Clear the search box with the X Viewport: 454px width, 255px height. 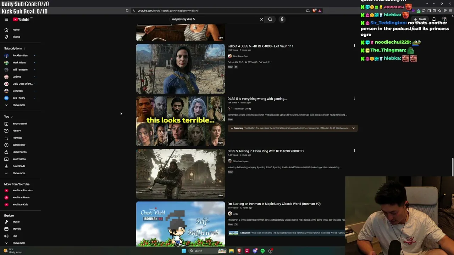click(261, 19)
